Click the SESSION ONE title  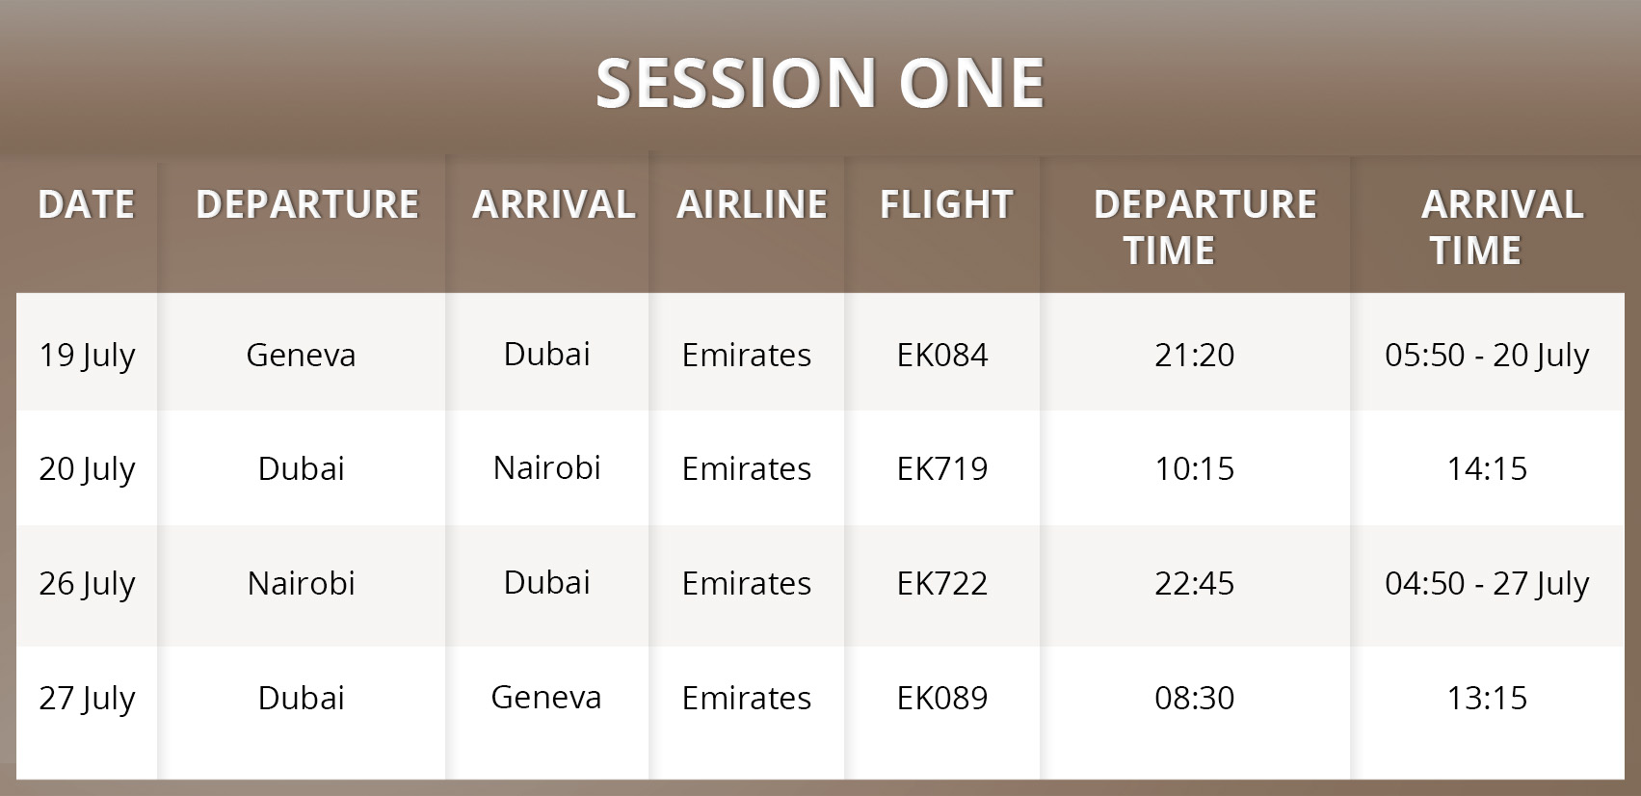pos(820,83)
